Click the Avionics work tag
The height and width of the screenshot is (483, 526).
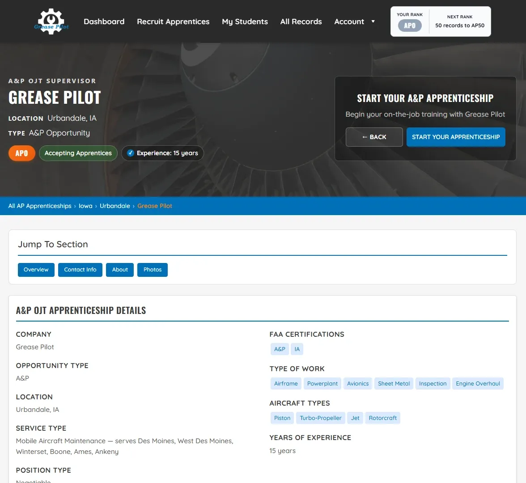(x=358, y=384)
